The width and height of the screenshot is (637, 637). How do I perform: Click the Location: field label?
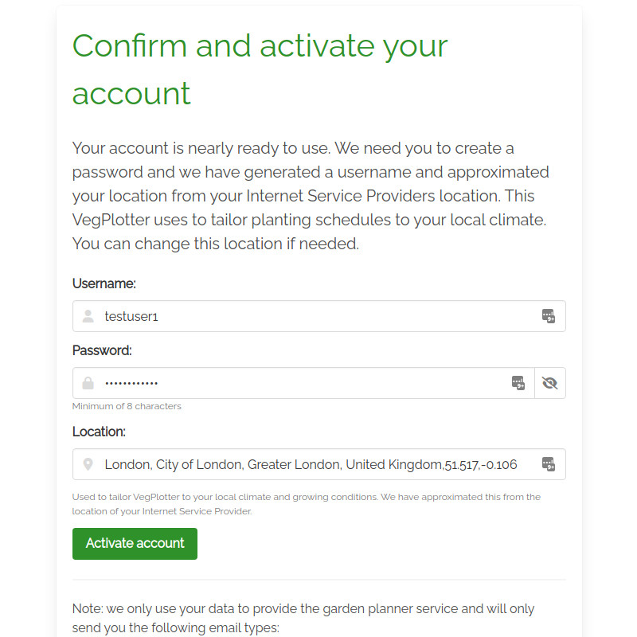tap(100, 432)
